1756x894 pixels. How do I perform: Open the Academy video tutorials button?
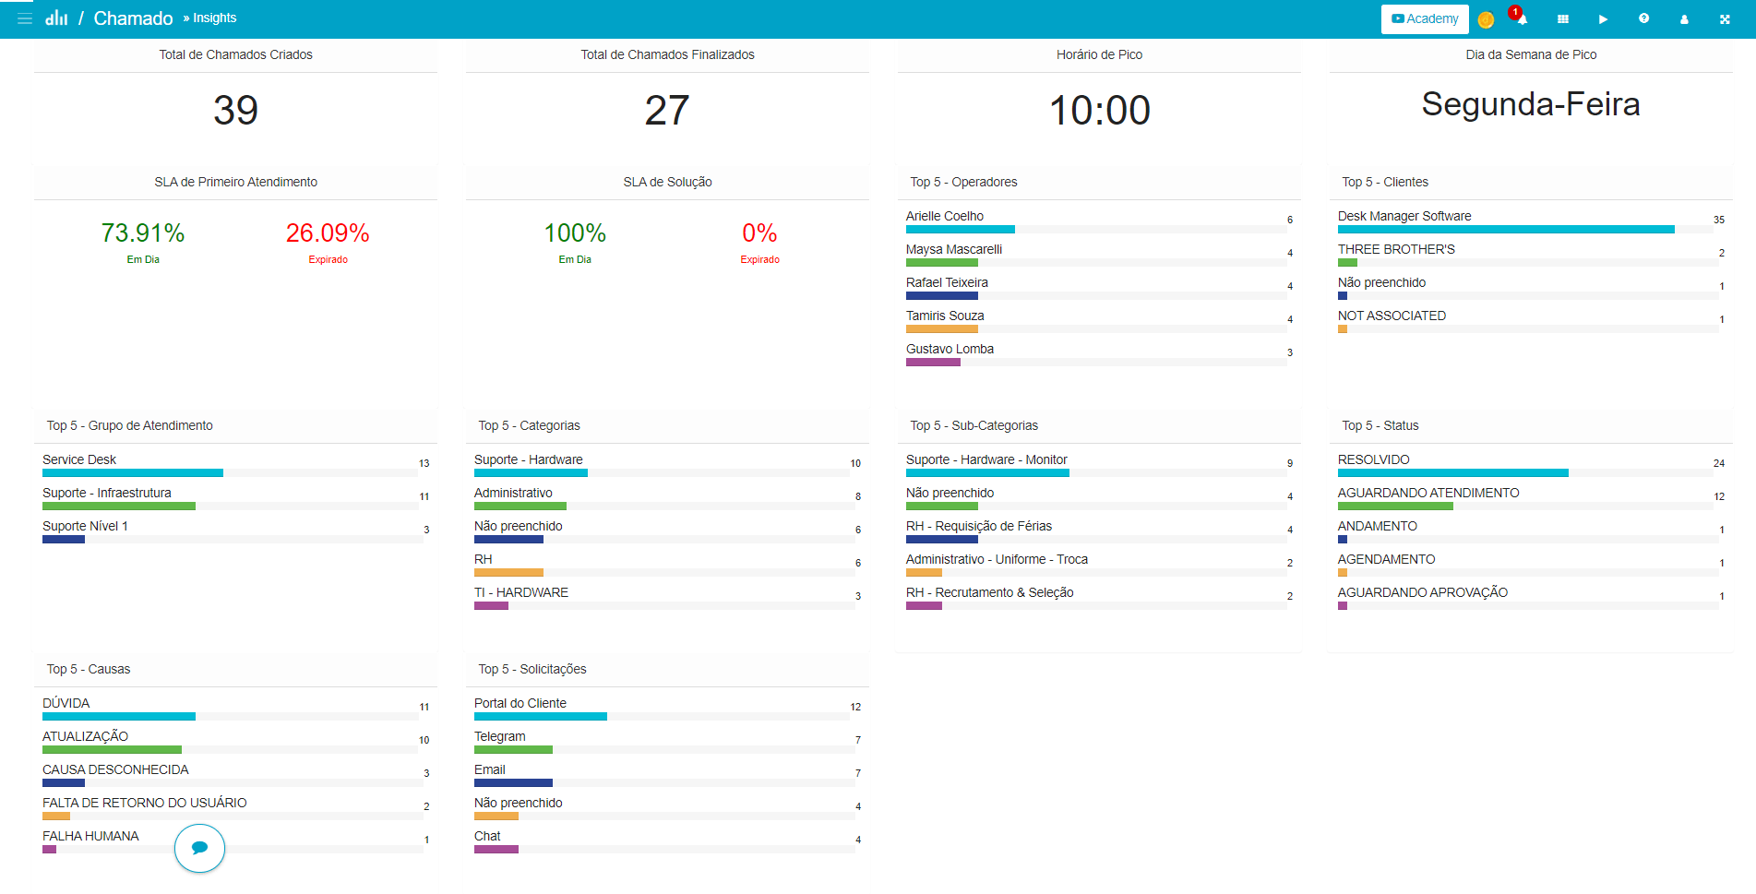click(1425, 18)
